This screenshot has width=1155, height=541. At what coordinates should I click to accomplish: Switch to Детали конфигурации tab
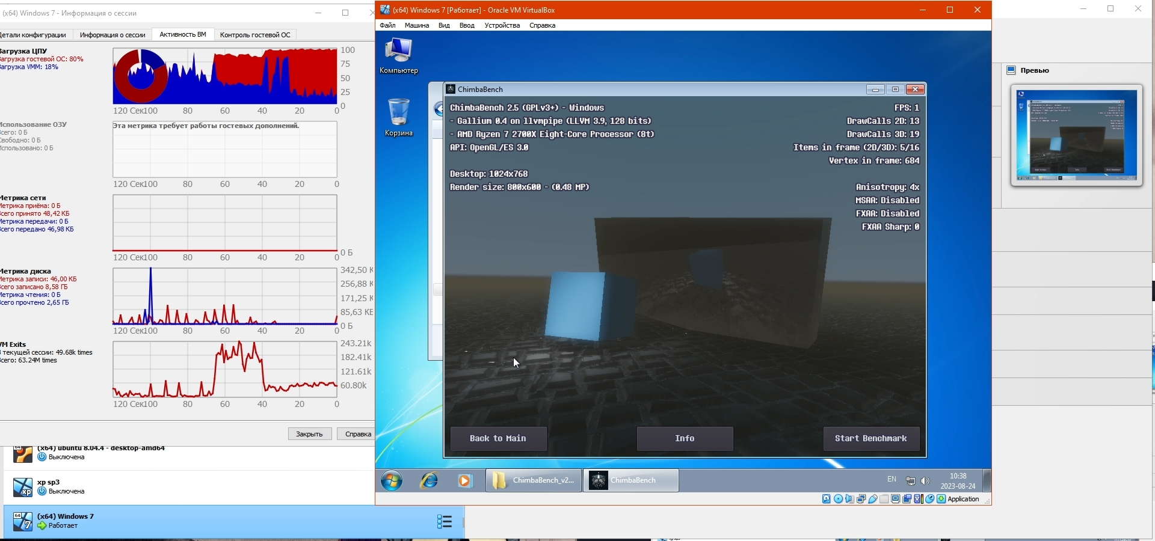34,35
